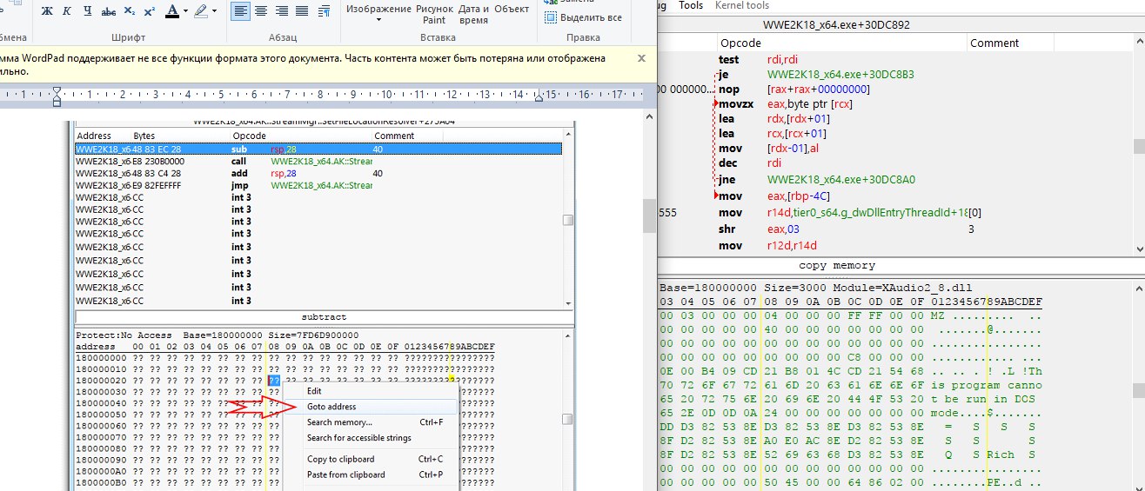Open the Kernel tools menu
The image size is (1145, 491).
pos(741,5)
